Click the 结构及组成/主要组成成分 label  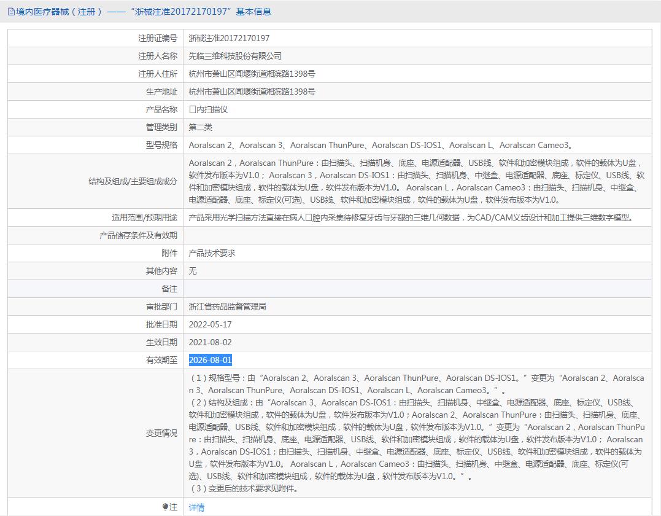click(133, 181)
